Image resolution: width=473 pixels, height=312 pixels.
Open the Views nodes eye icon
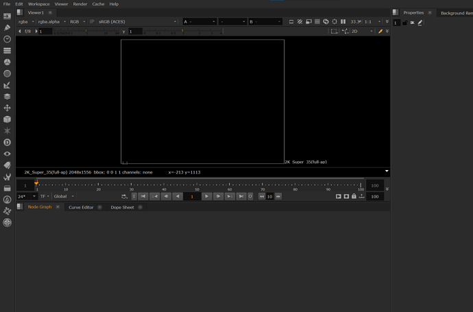(7, 154)
